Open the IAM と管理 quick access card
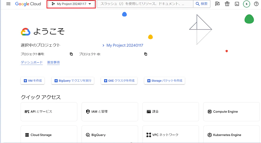 click(x=110, y=112)
